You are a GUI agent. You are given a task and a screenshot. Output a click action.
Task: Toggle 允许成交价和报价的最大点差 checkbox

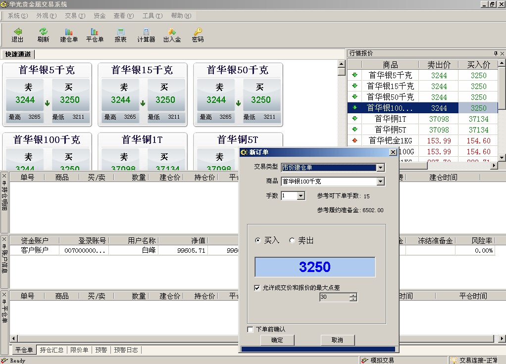[x=257, y=287]
